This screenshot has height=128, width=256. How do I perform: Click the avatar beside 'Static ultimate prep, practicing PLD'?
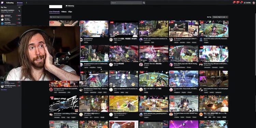click(141, 114)
